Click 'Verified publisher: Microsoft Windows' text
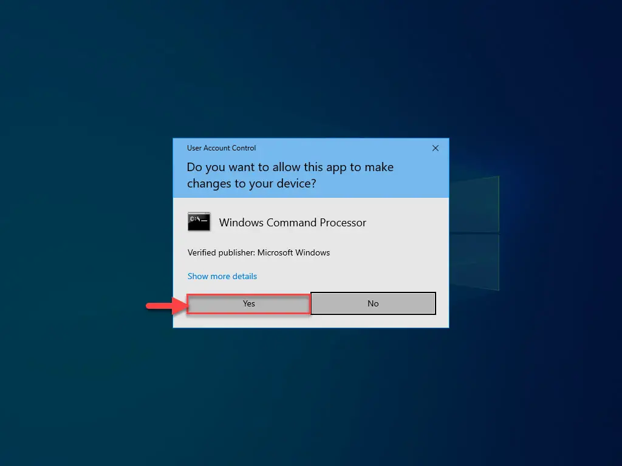622x466 pixels. pyautogui.click(x=259, y=252)
